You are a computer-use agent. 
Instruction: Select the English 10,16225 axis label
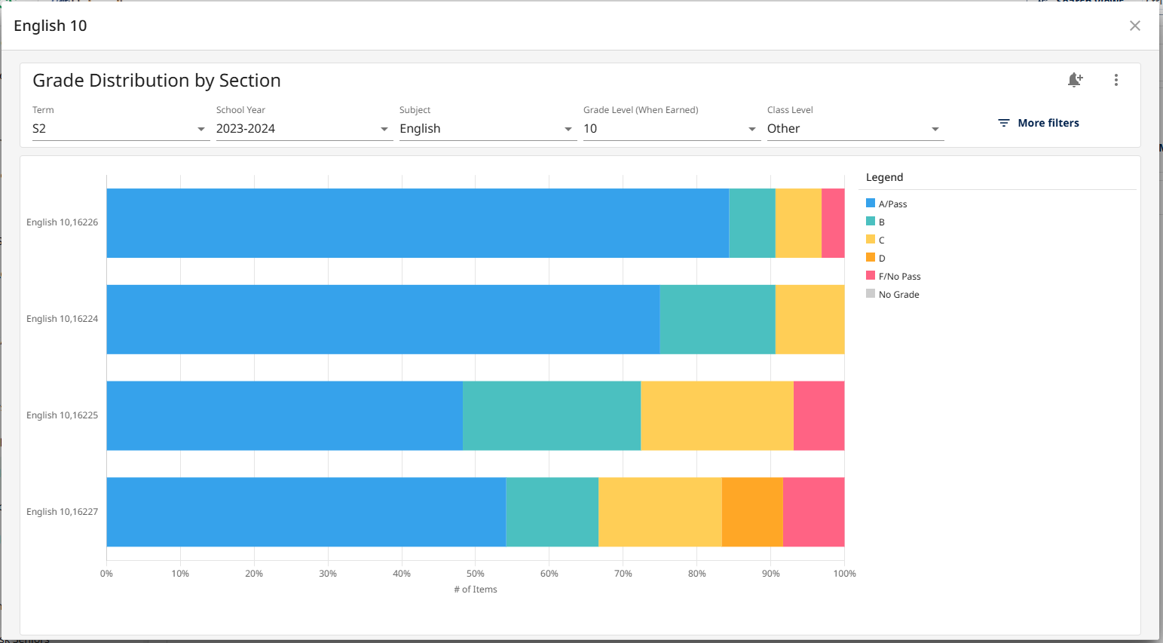(63, 415)
